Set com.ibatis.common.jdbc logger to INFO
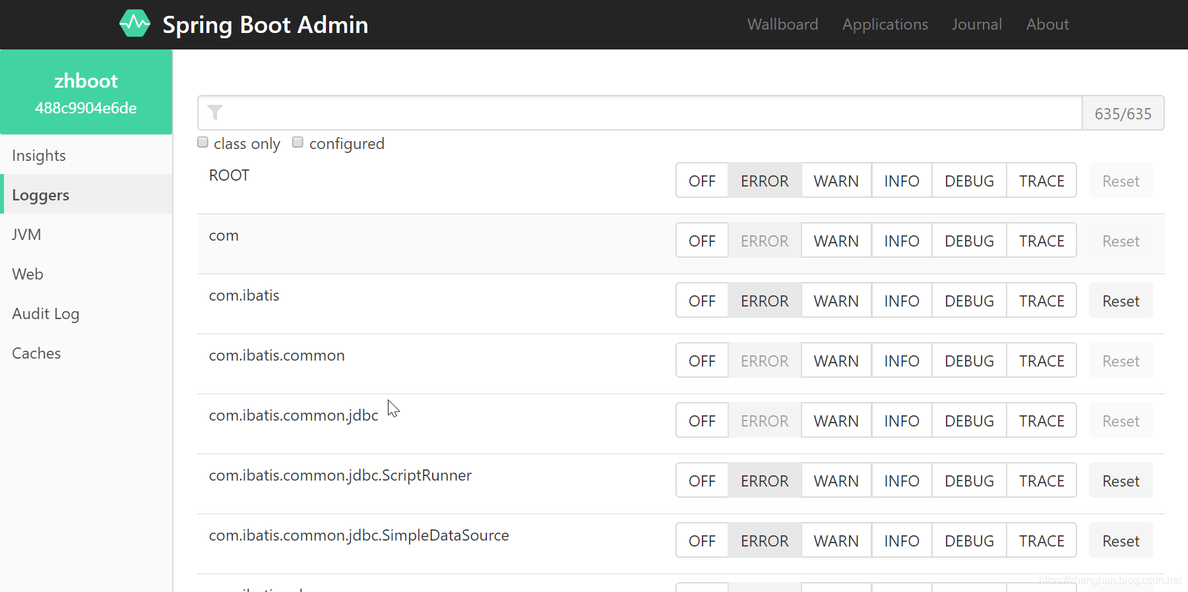 (902, 421)
